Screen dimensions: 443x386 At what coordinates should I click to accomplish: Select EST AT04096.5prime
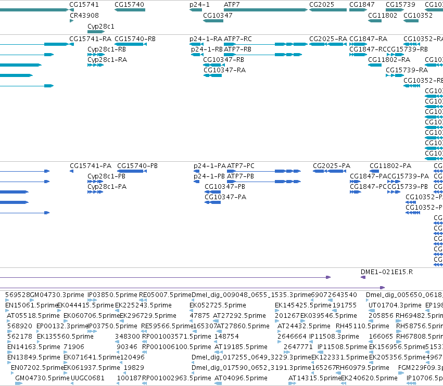pyautogui.click(x=241, y=378)
